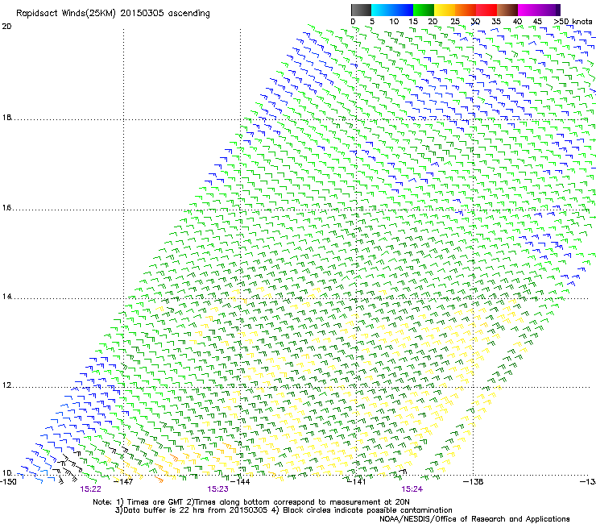Click the green 15-20 knots legend swatch

pyautogui.click(x=424, y=10)
